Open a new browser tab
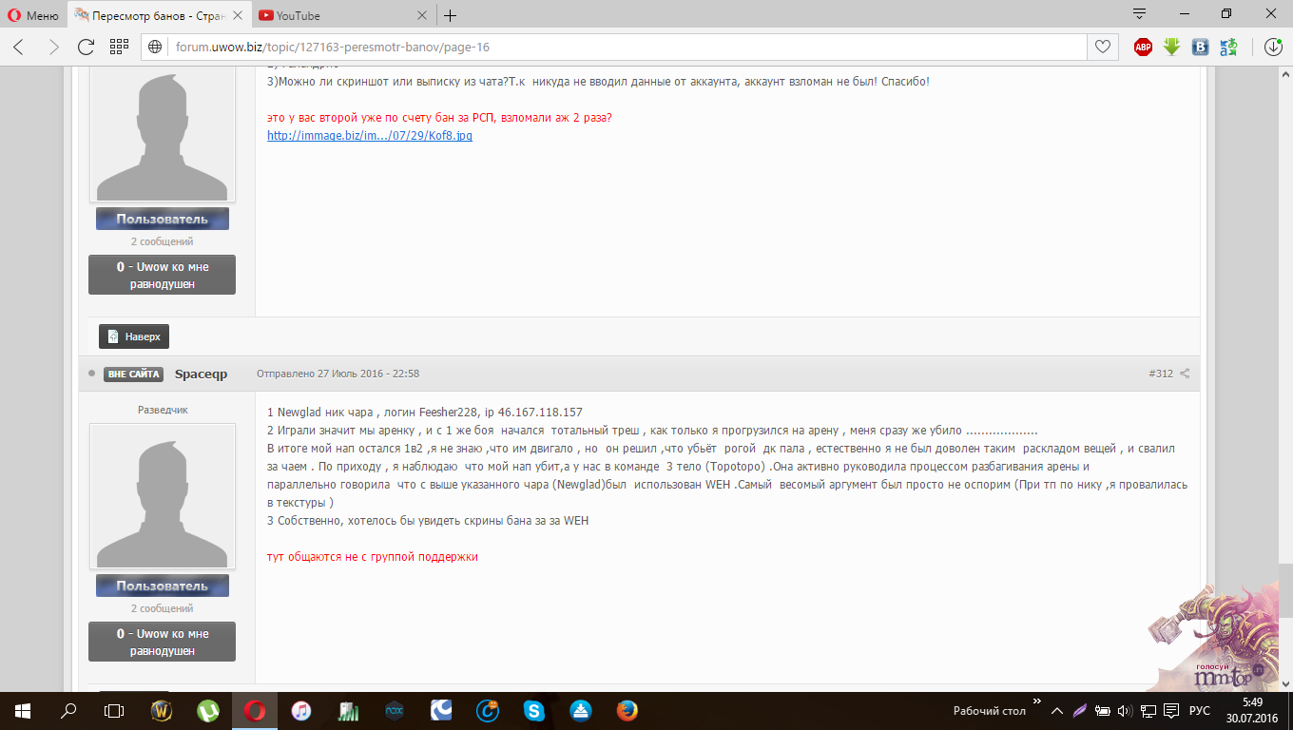The height and width of the screenshot is (730, 1293). (451, 15)
